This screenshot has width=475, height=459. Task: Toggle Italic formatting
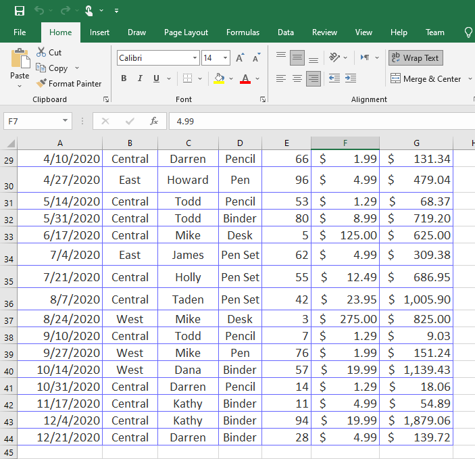[x=140, y=78]
